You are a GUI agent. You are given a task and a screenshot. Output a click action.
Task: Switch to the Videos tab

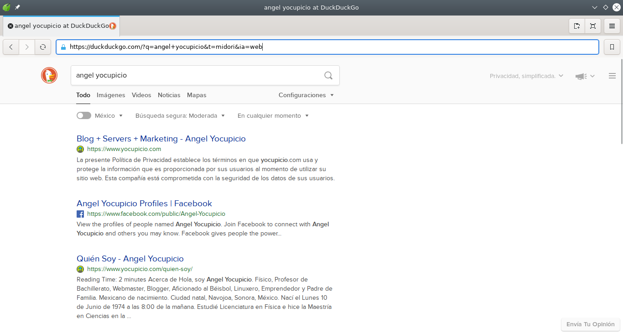coord(141,95)
